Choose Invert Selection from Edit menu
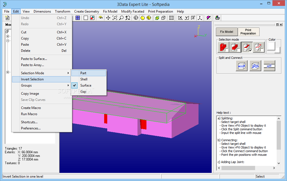287x181 pixels. [42, 79]
